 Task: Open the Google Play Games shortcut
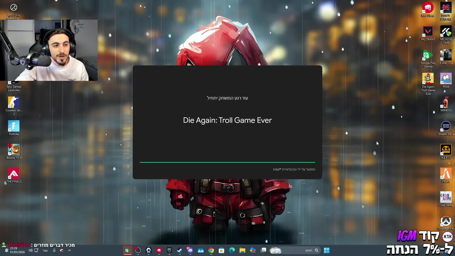[x=428, y=59]
